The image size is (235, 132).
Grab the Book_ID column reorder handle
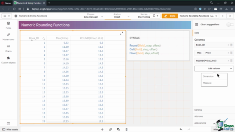tap(231, 45)
